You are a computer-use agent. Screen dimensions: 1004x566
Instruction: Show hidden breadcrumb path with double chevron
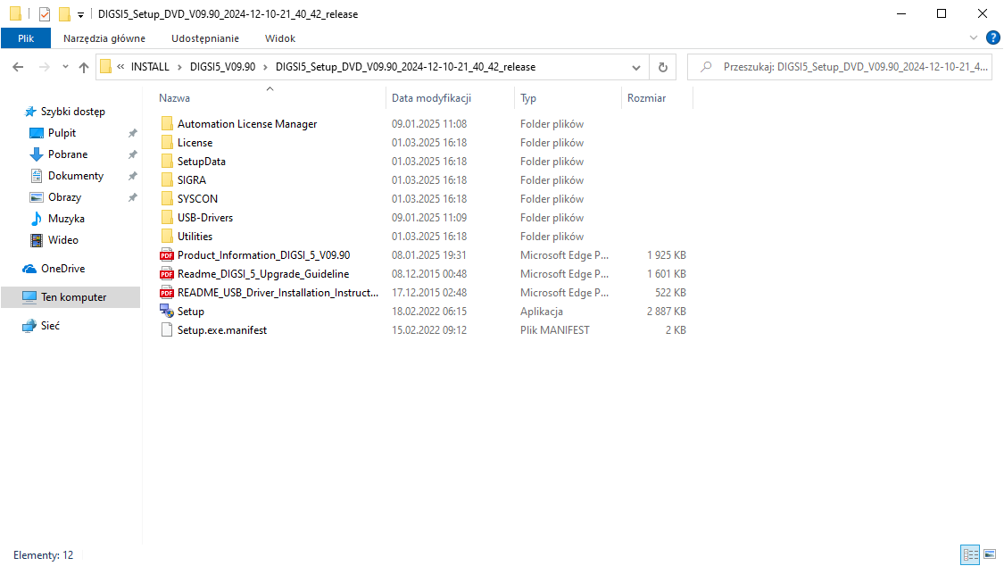120,67
